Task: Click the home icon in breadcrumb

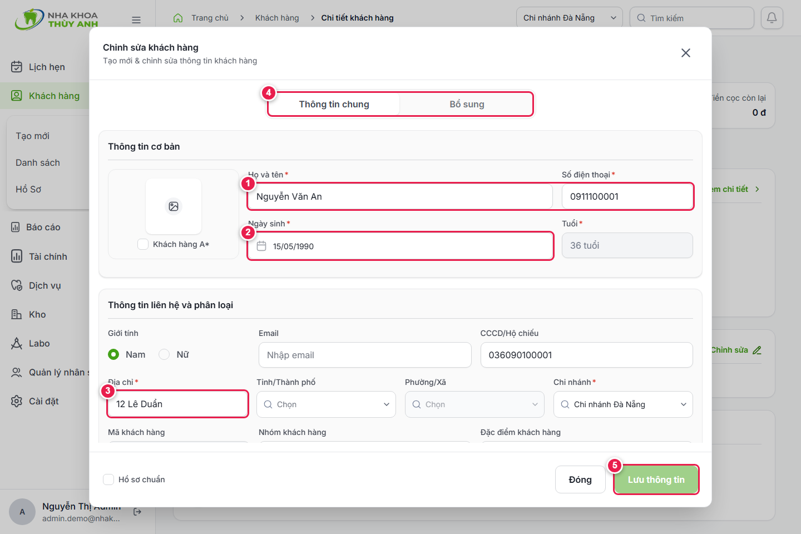Action: coord(178,18)
